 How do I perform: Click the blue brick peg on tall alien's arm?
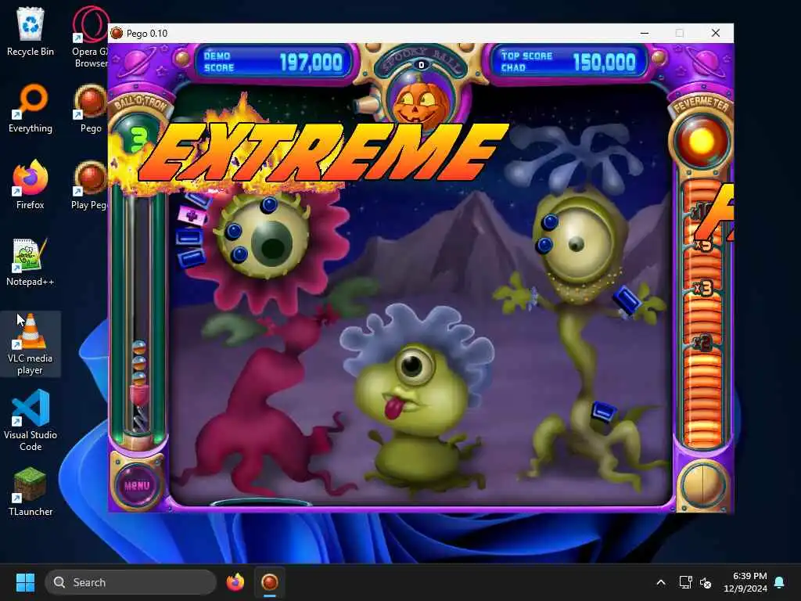click(x=627, y=300)
